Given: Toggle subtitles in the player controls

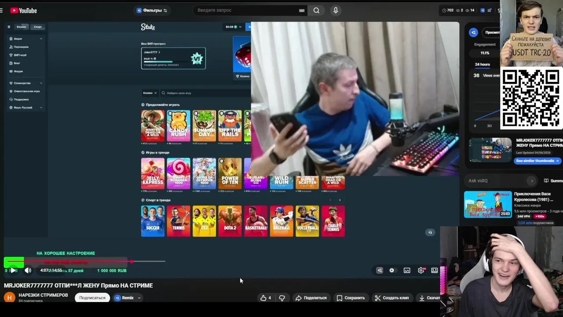Looking at the screenshot, I should [407, 270].
